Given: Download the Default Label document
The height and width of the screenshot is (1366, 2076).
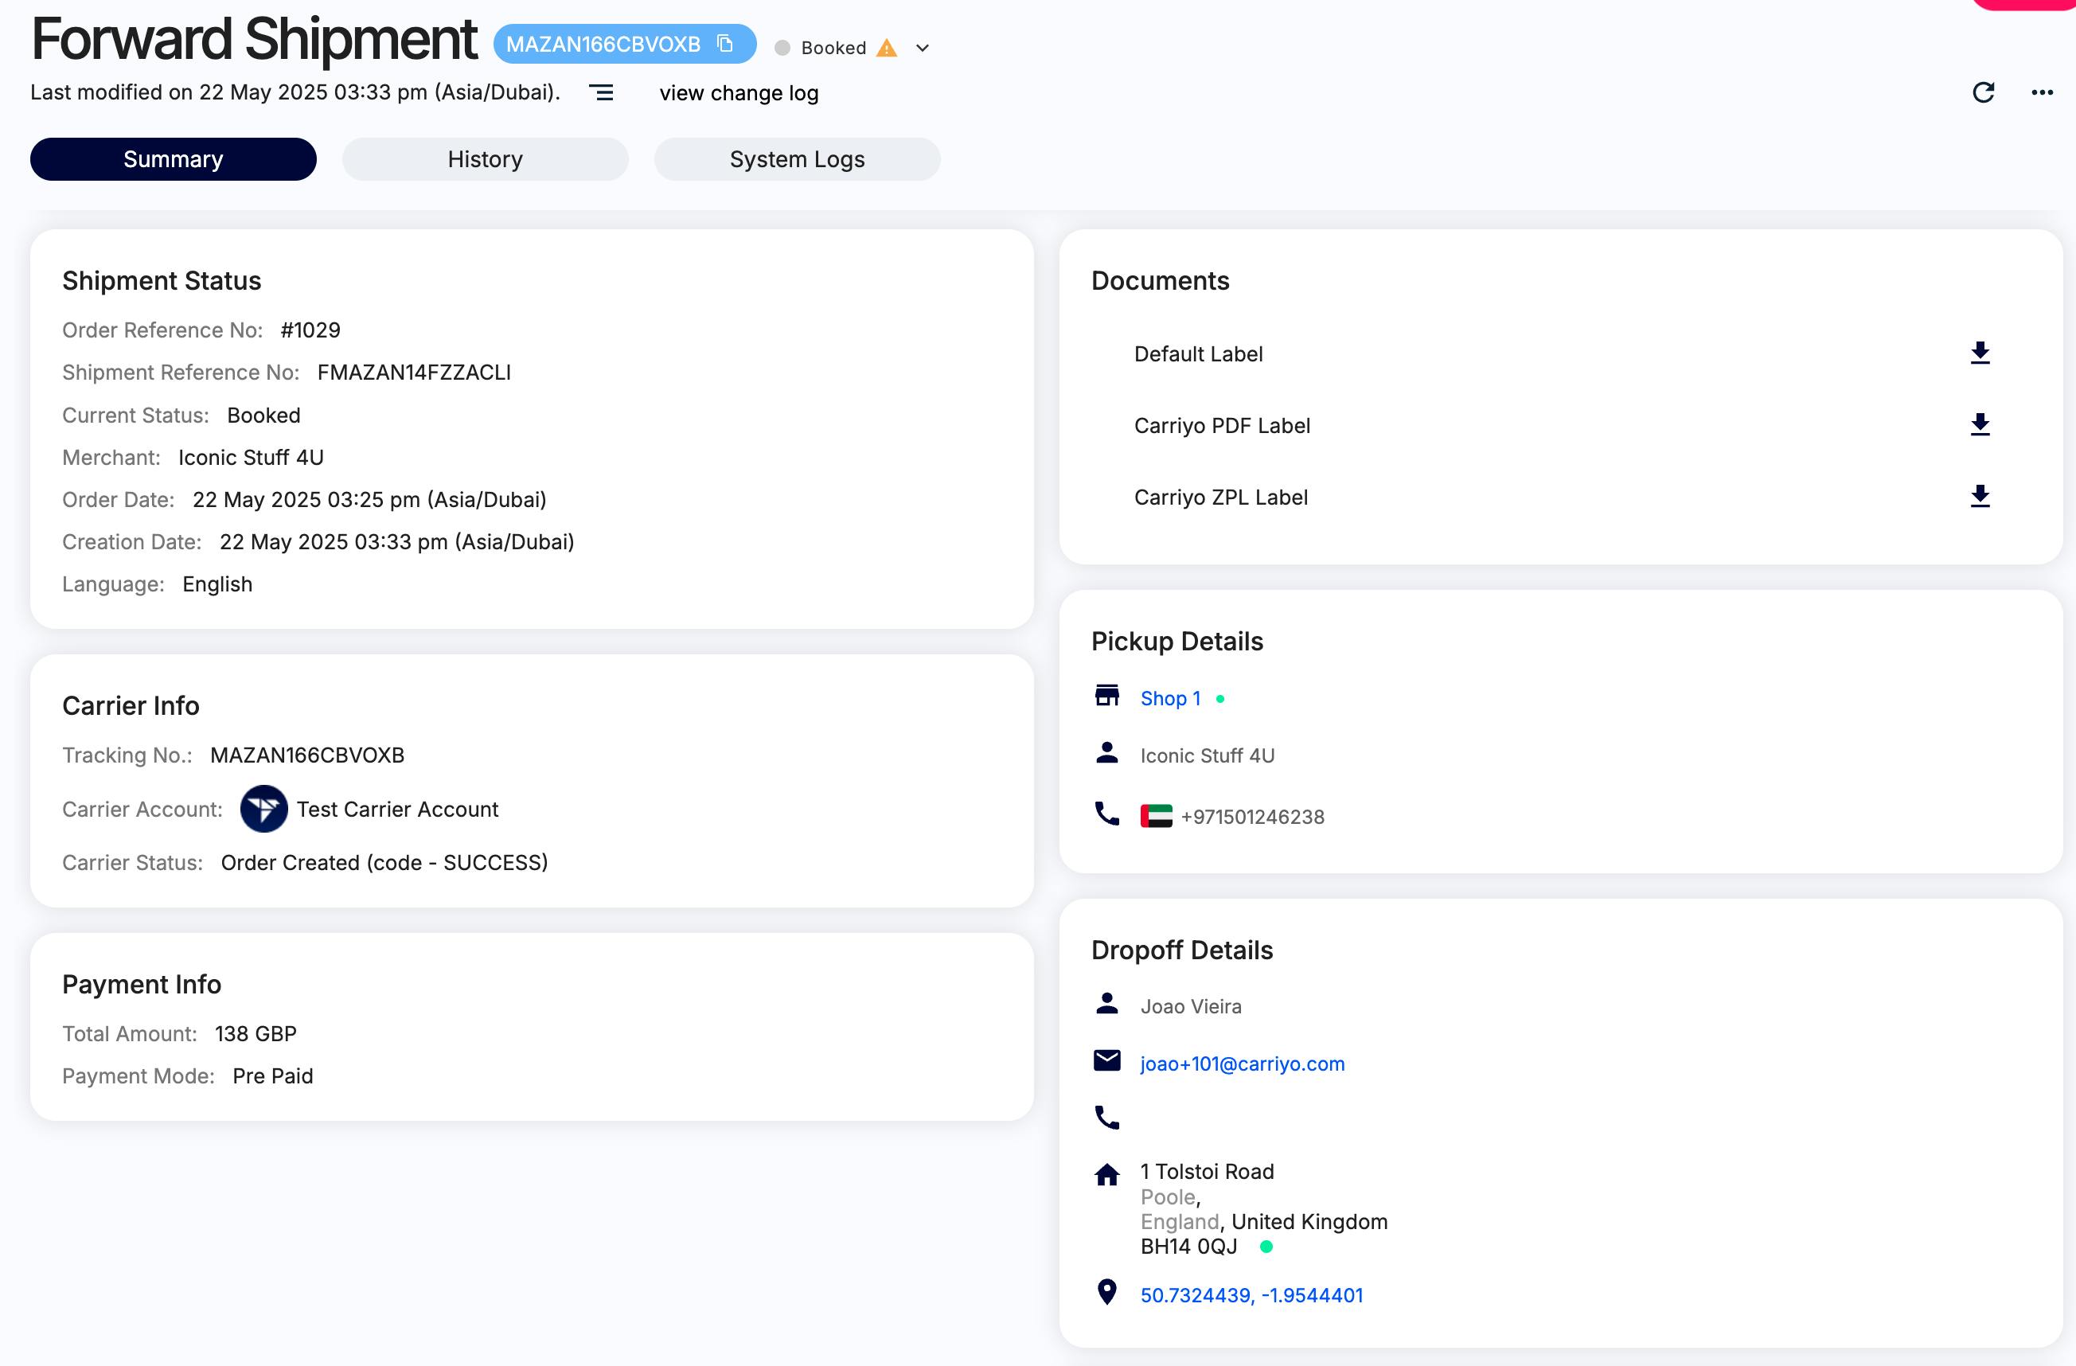Looking at the screenshot, I should (1980, 353).
